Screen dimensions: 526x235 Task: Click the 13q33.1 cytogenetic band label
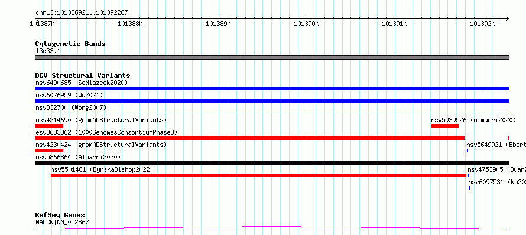pyautogui.click(x=48, y=51)
